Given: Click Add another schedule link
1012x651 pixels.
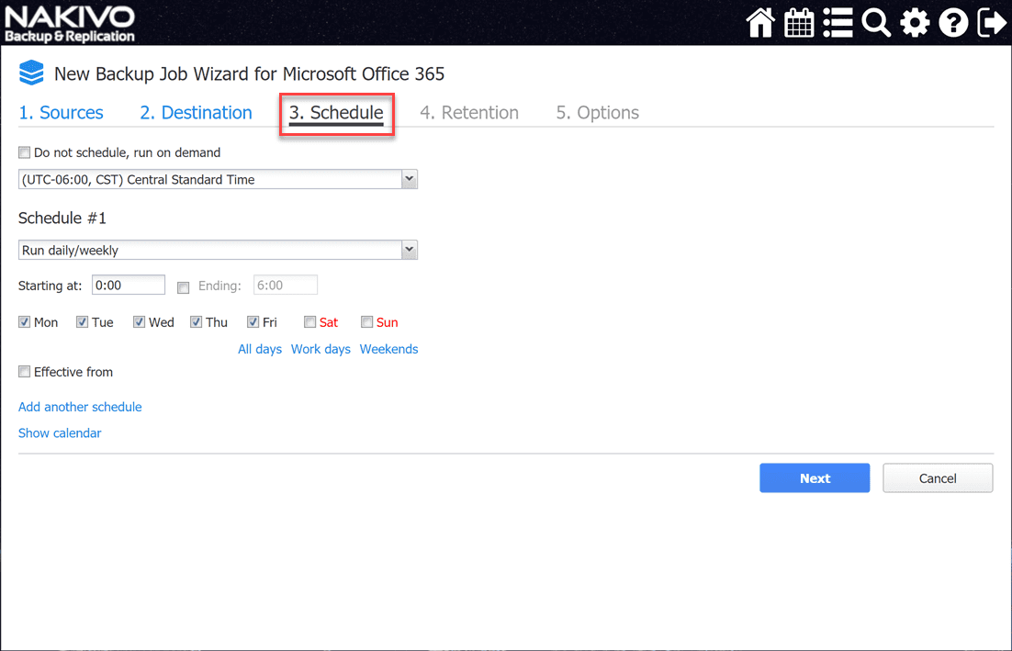Looking at the screenshot, I should coord(80,407).
